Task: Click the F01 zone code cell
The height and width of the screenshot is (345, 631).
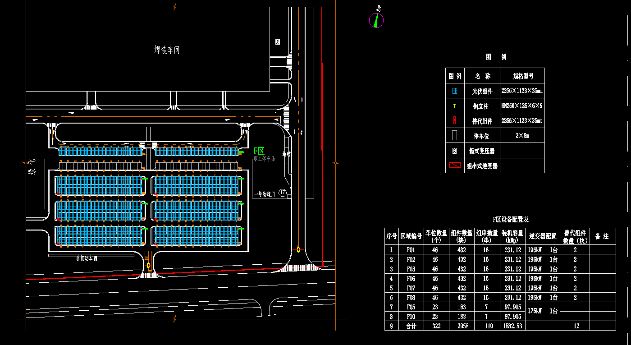Action: point(411,250)
